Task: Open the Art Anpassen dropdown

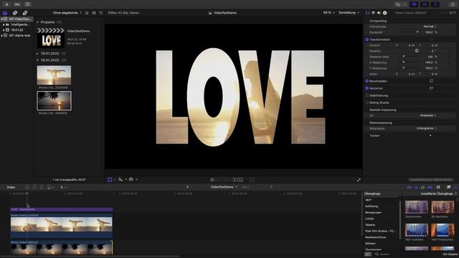Action: [428, 115]
